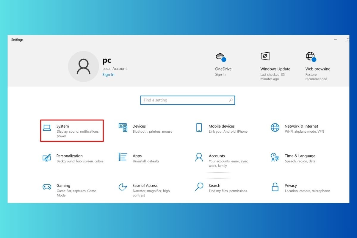Open Apps list icon
Screen dimensions: 357x238
(x=123, y=157)
